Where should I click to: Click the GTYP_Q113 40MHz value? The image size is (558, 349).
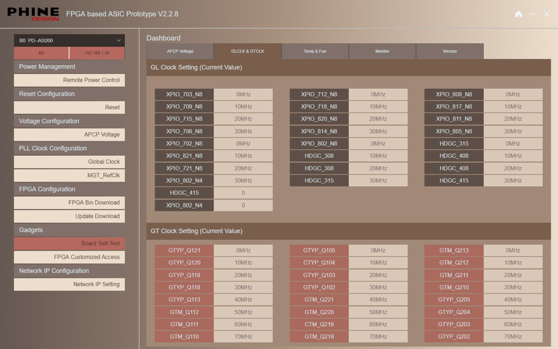point(243,300)
